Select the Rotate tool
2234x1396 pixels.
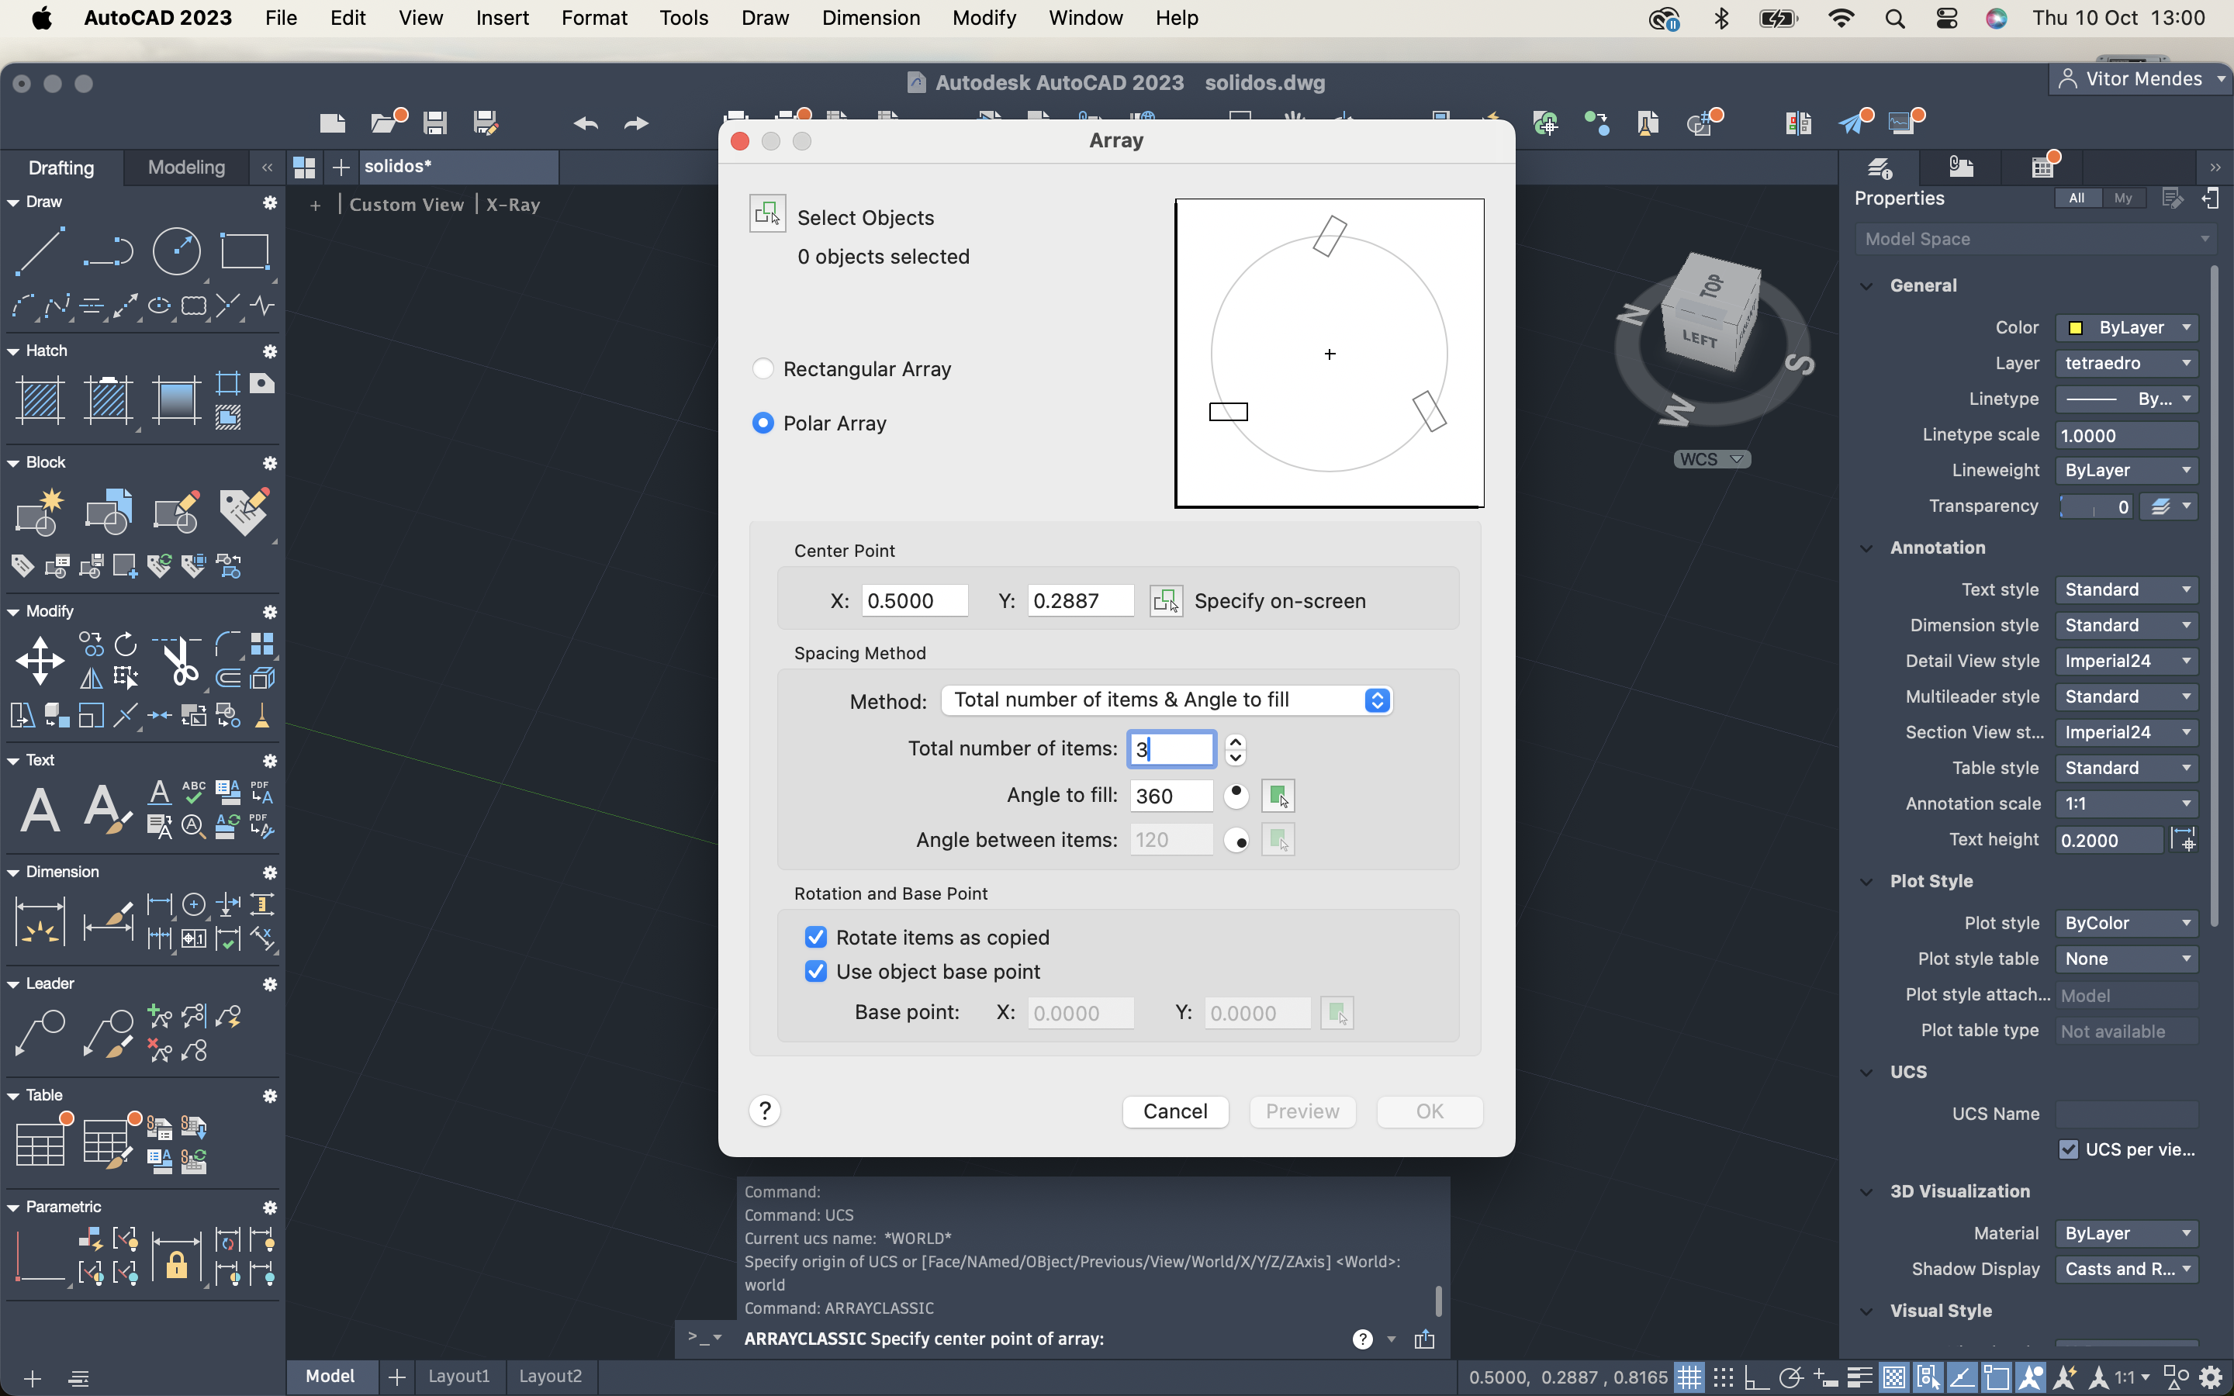(x=126, y=644)
